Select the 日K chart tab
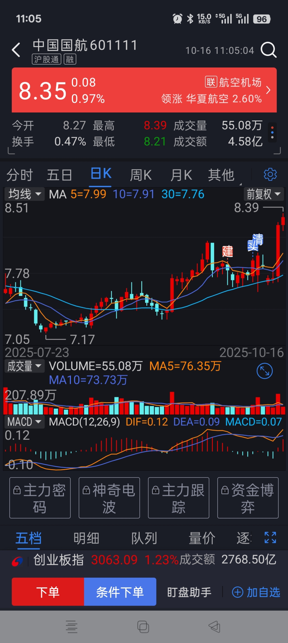Image resolution: width=288 pixels, height=643 pixels. (101, 174)
